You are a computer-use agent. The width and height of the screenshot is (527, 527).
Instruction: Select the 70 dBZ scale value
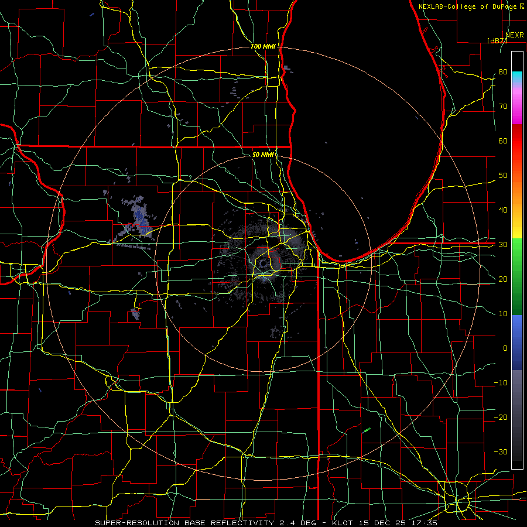(503, 107)
